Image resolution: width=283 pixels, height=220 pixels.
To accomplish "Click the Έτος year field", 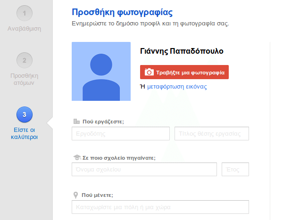I will pos(235,170).
